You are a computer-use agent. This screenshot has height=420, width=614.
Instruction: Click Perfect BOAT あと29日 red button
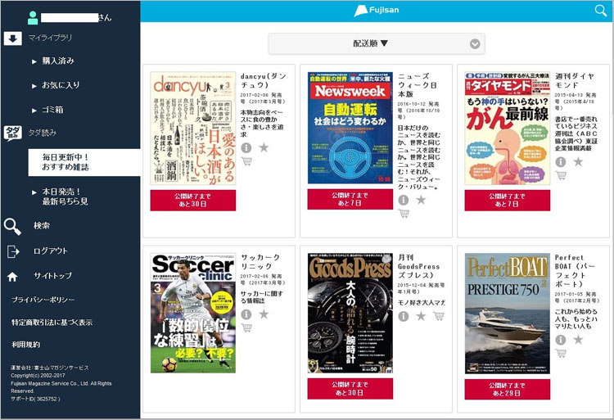508,390
